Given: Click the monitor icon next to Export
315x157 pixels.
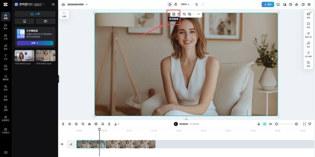Looking at the screenshot, I should pyautogui.click(x=278, y=4).
